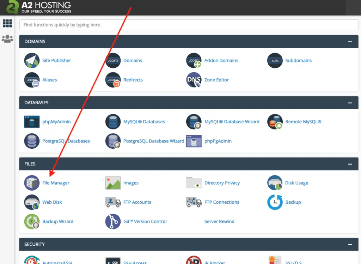361x264 pixels.
Task: Open the Addon Domains icon
Action: (x=194, y=61)
